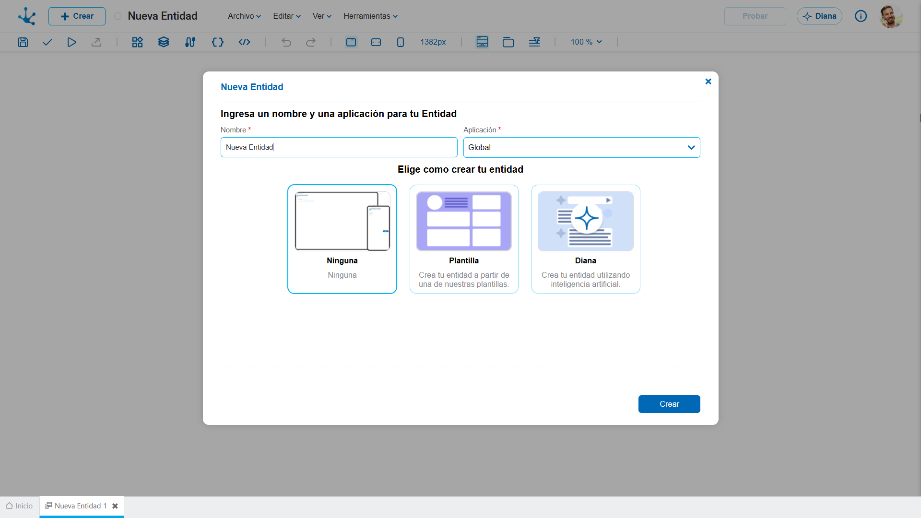Select the mobile phone view icon
The image size is (921, 518).
coord(401,42)
